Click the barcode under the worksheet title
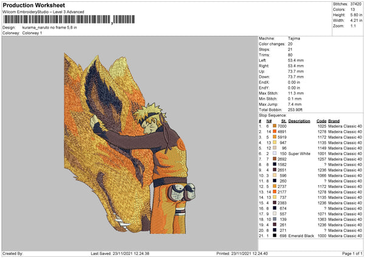The width and height of the screenshot is (365, 258). pos(69,19)
